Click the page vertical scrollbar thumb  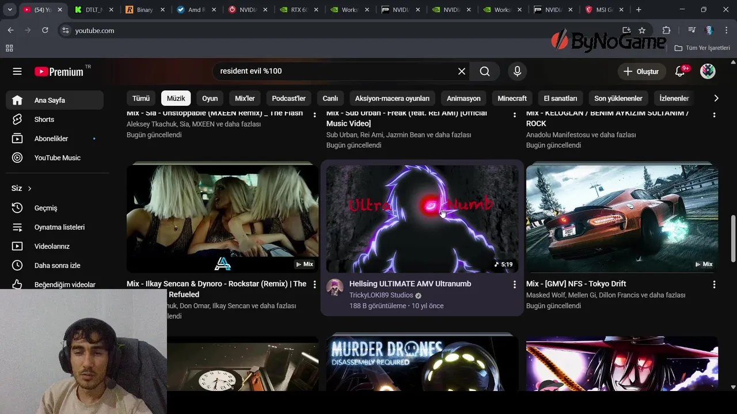click(733, 239)
